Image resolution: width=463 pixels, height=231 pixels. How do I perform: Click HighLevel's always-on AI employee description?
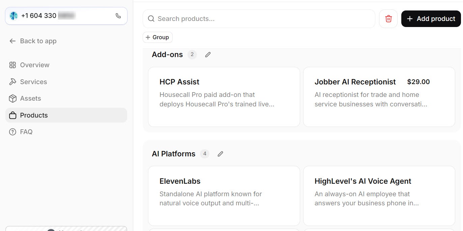(367, 199)
